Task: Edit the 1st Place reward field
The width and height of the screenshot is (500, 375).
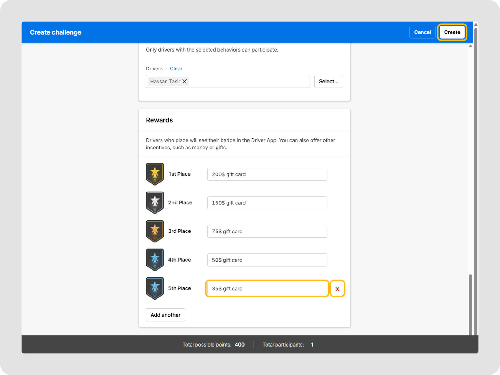Action: point(267,174)
